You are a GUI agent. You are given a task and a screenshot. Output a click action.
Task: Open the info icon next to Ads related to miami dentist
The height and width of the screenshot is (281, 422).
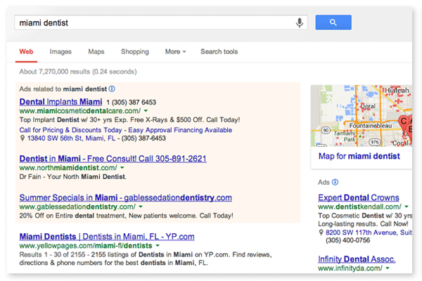click(x=112, y=89)
